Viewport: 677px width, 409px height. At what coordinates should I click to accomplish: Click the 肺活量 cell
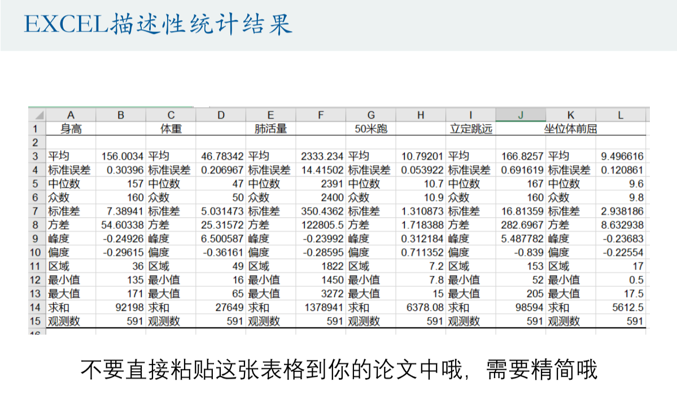[270, 129]
